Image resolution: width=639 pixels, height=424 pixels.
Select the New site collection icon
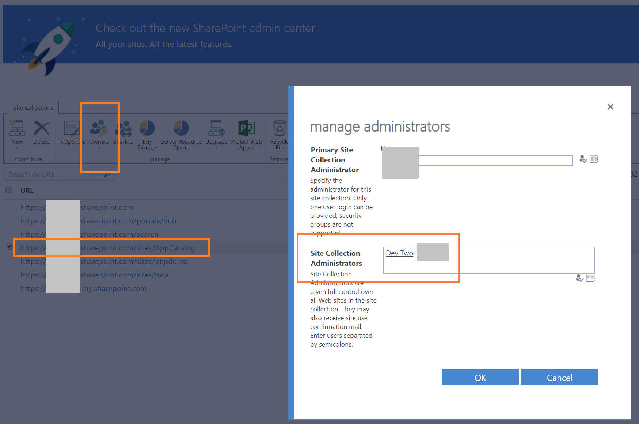coord(16,130)
